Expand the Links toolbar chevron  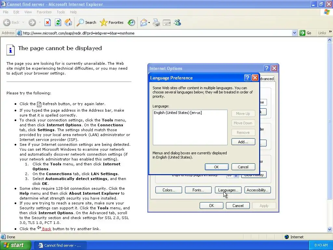(330, 32)
